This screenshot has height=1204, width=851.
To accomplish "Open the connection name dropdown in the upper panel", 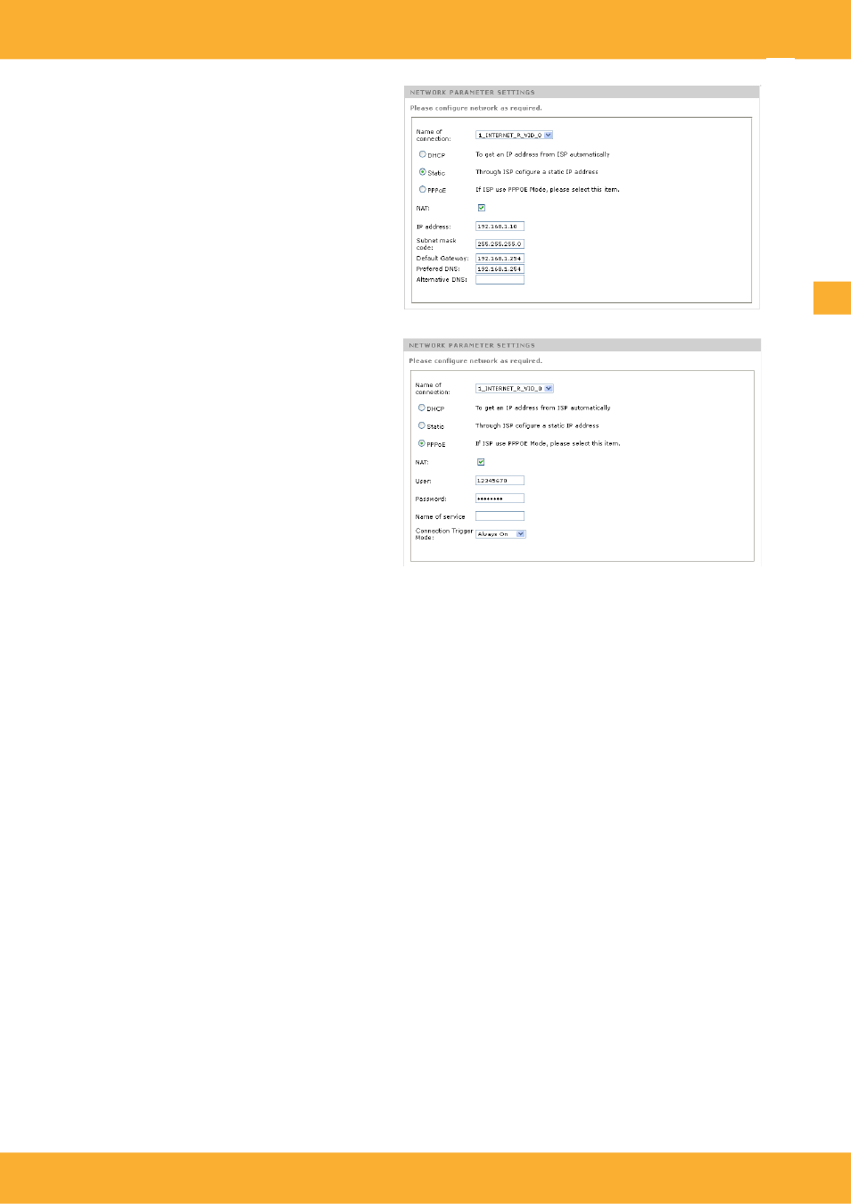I will click(x=515, y=136).
